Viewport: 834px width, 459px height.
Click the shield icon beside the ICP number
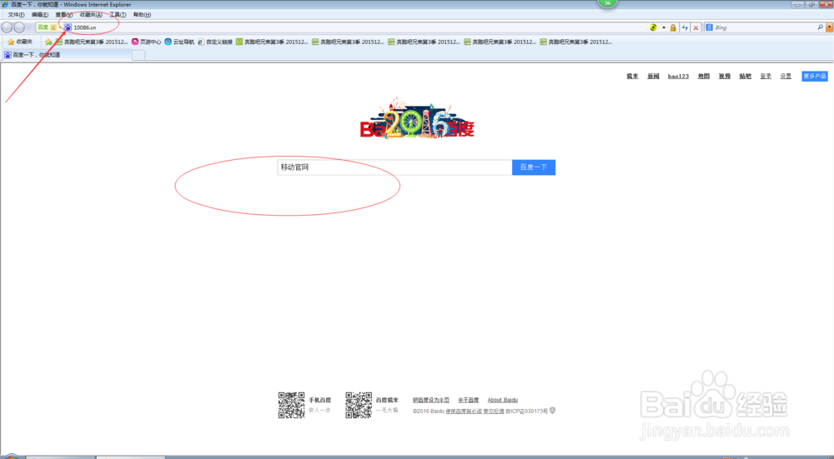(553, 411)
